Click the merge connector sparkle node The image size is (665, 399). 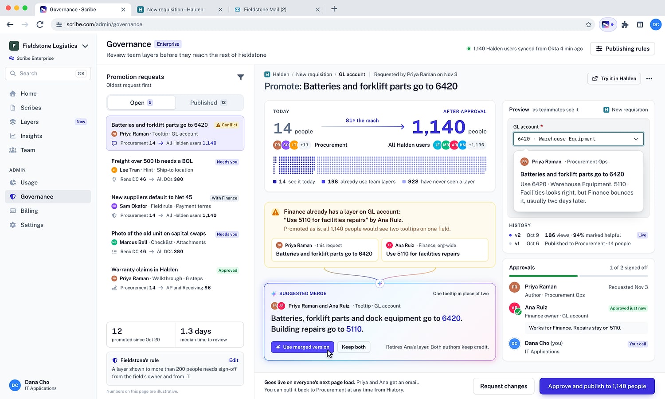click(x=380, y=283)
